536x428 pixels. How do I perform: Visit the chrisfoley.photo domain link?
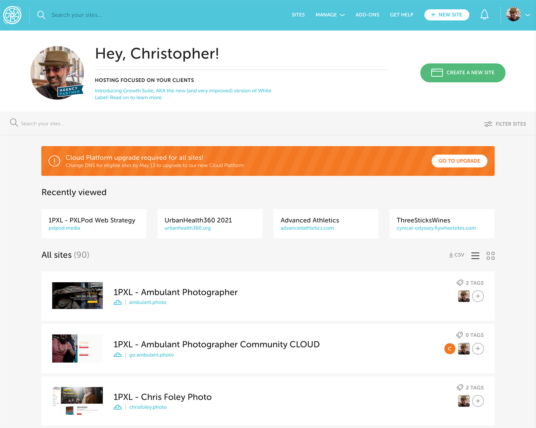point(148,407)
